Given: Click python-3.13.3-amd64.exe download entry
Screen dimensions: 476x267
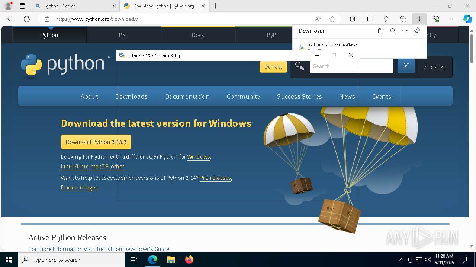Looking at the screenshot, I should coord(332,44).
